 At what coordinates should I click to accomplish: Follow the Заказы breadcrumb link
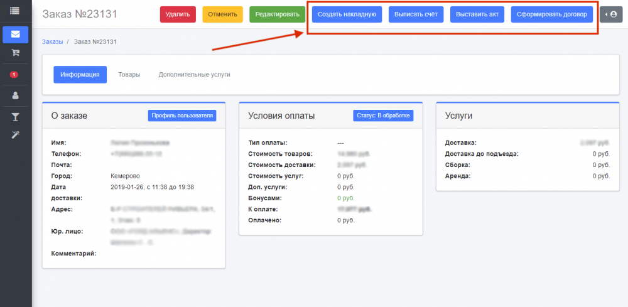pos(53,41)
